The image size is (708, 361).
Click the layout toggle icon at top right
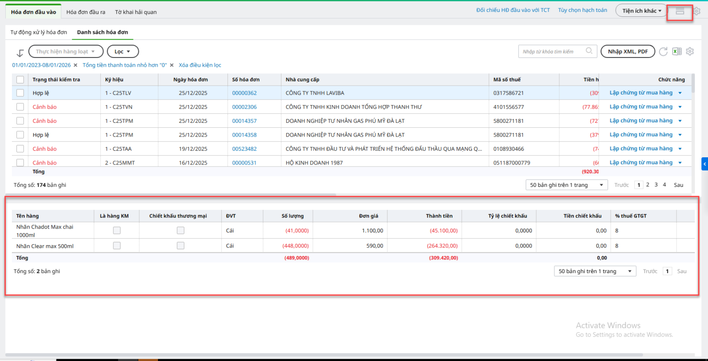tap(680, 11)
